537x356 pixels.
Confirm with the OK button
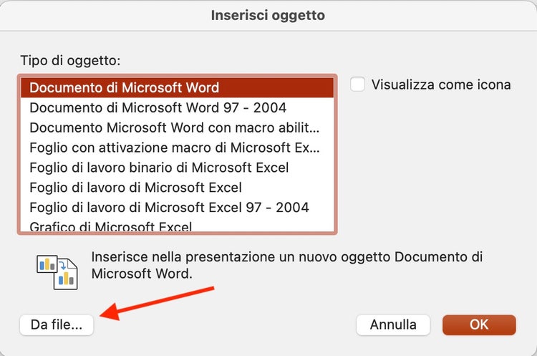[479, 324]
